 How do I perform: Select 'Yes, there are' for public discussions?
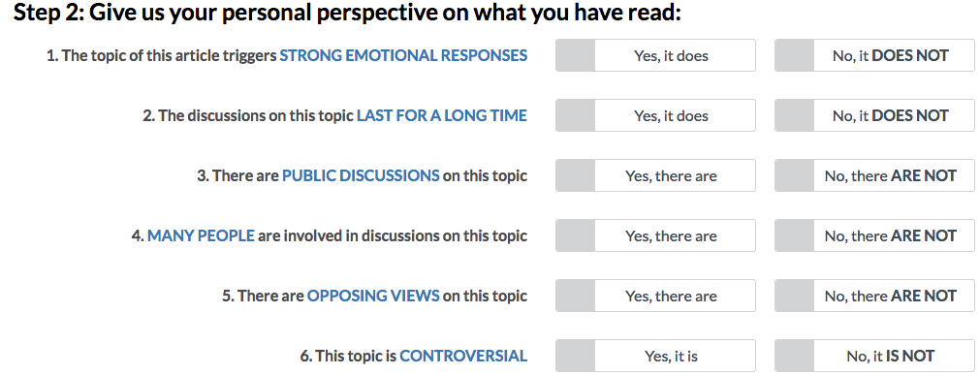pos(655,175)
